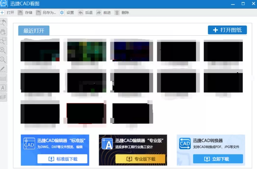
Task: Click the 后退 back toolbar button
Action: [85, 13]
